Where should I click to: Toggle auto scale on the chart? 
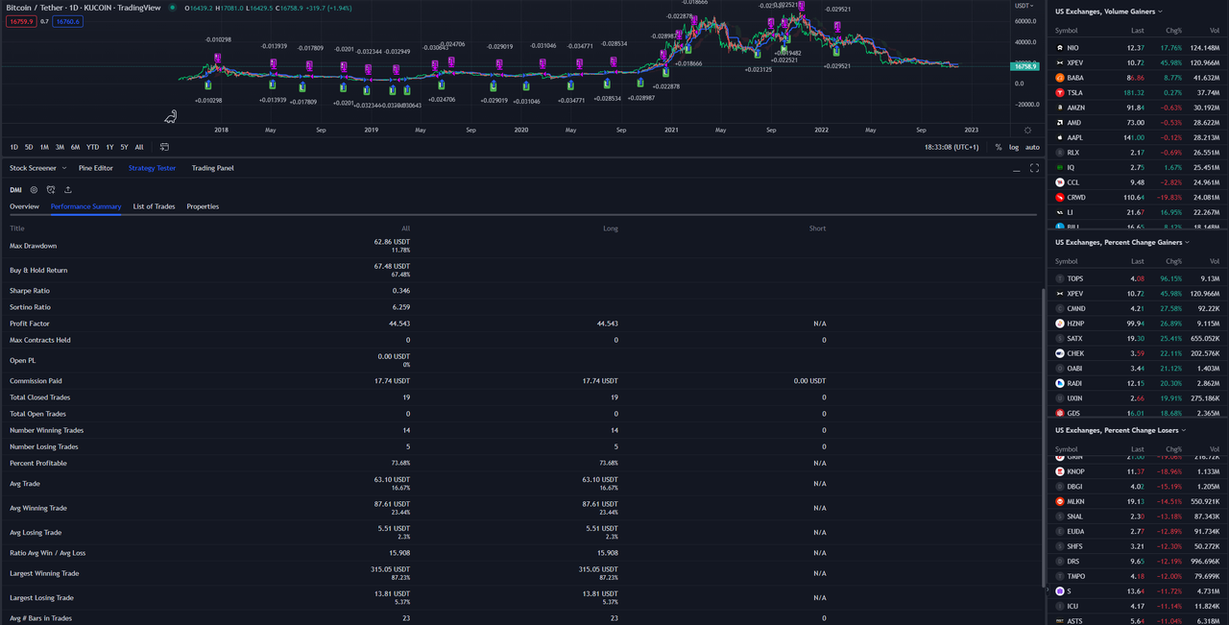[1032, 147]
